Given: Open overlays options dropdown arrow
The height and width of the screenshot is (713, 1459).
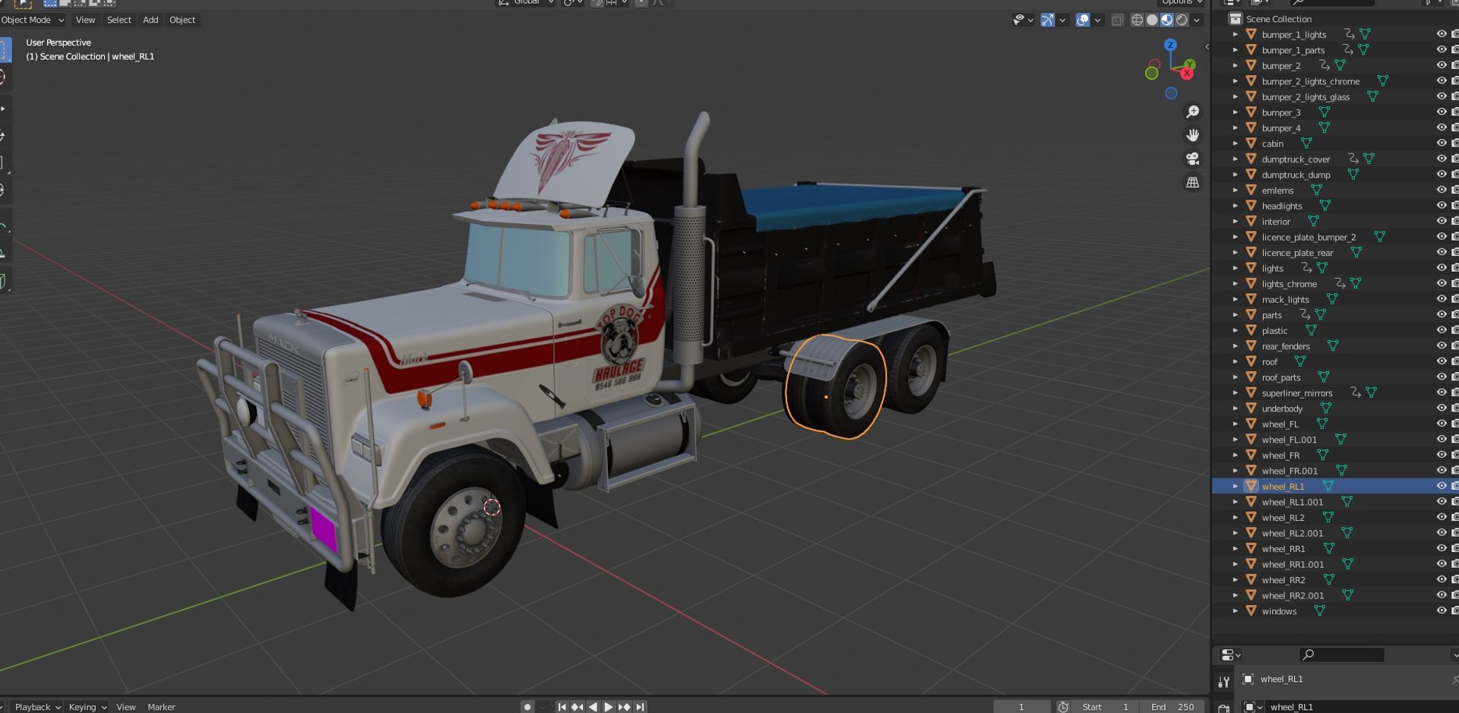Looking at the screenshot, I should pyautogui.click(x=1097, y=21).
